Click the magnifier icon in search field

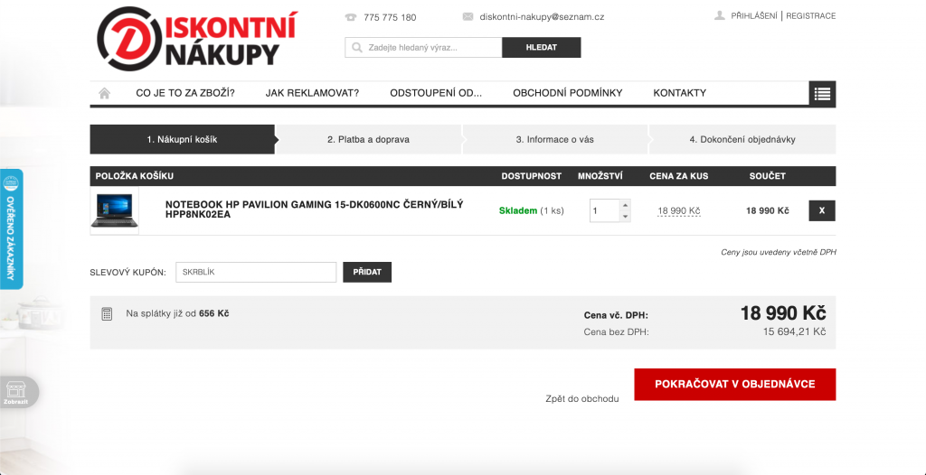[356, 47]
